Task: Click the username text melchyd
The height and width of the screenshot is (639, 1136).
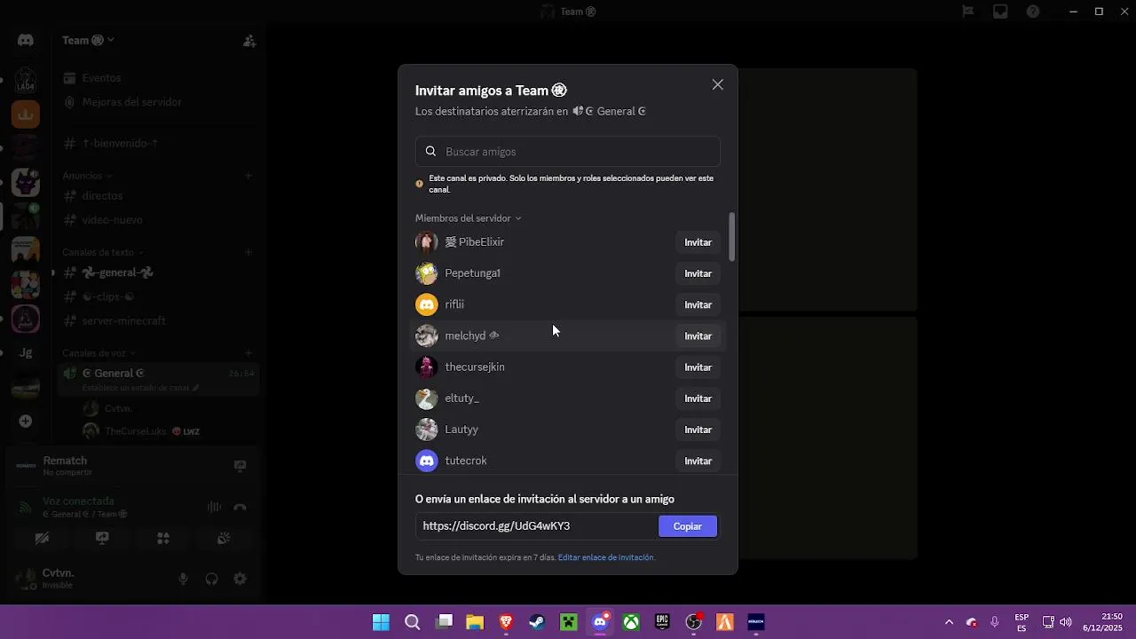Action: pos(465,335)
